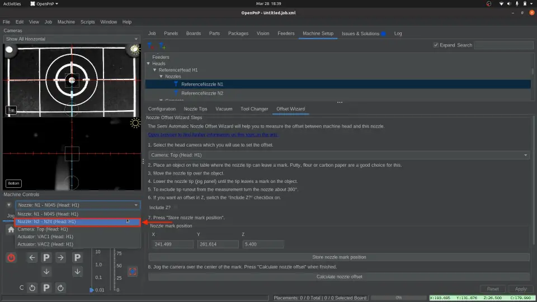Click the jog distance slider at 0.01
The width and height of the screenshot is (537, 302).
tap(92, 290)
